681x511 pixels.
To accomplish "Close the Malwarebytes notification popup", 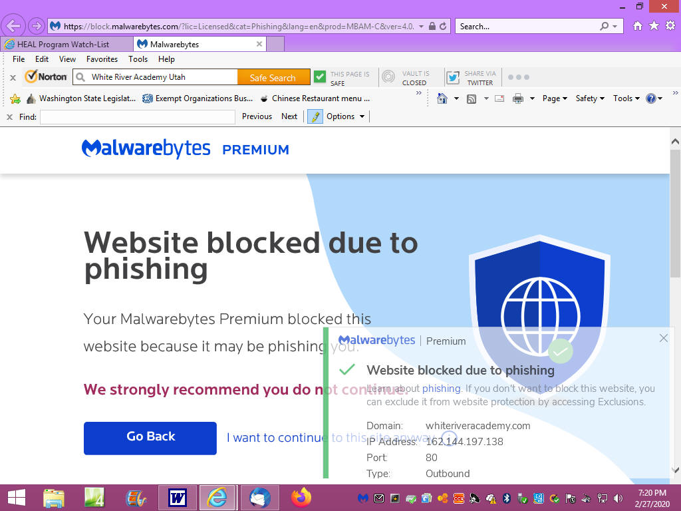I will pos(663,338).
